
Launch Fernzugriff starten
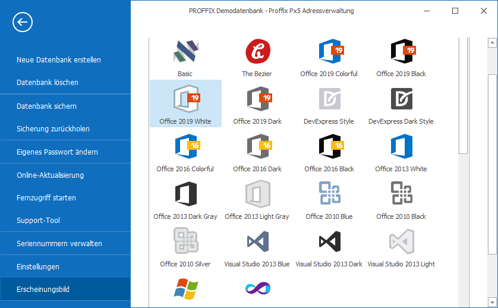pos(65,198)
